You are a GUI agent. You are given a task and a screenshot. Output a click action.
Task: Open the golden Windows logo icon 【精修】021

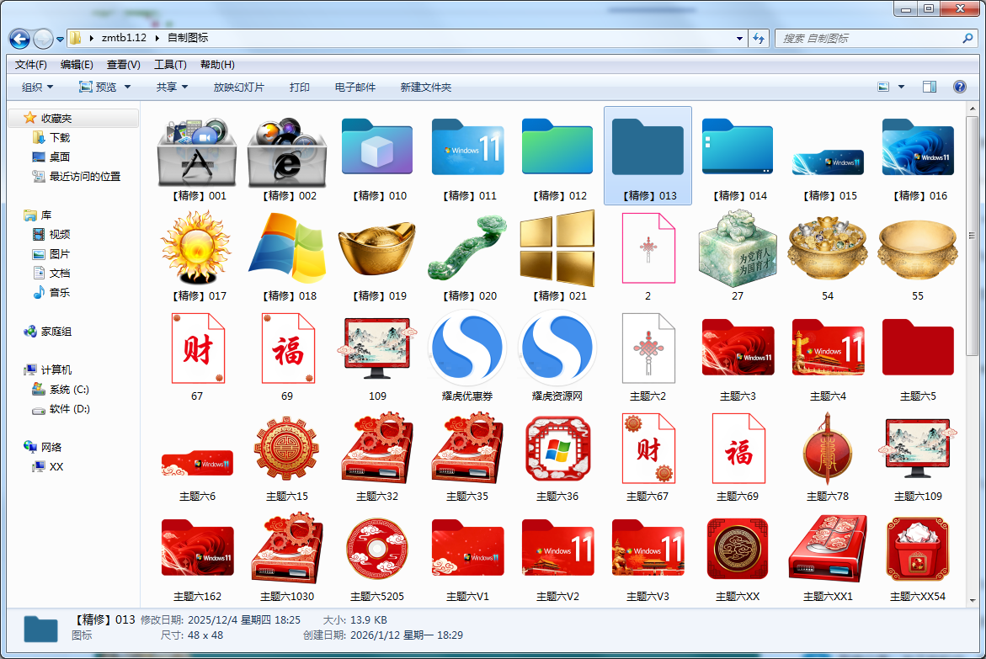(557, 247)
